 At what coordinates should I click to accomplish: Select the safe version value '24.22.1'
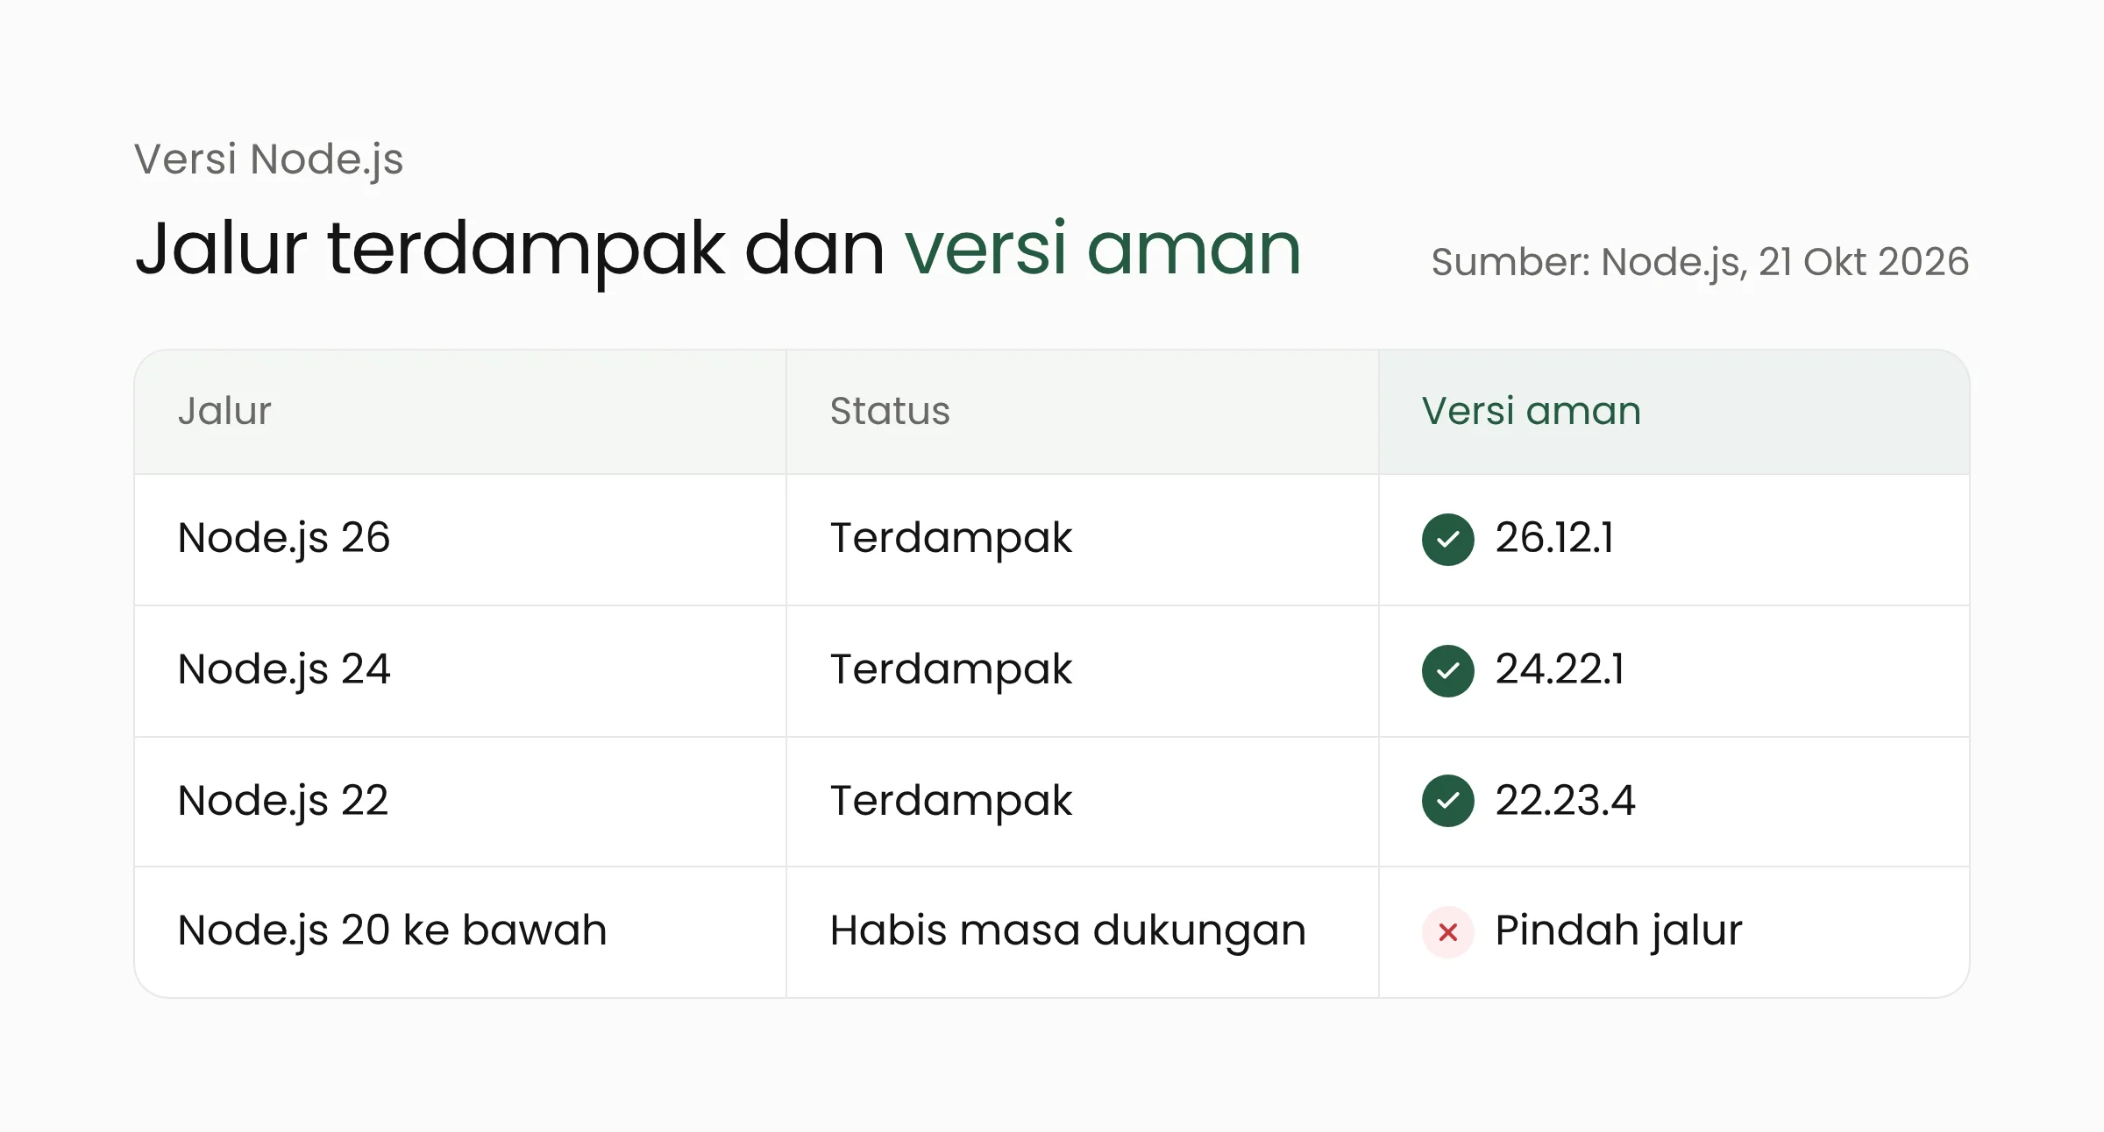click(x=1560, y=669)
